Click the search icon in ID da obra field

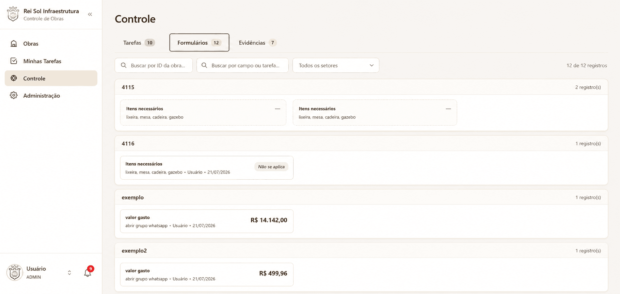click(x=124, y=65)
